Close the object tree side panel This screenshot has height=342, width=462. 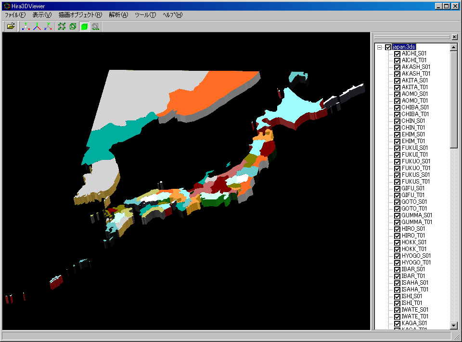454,37
